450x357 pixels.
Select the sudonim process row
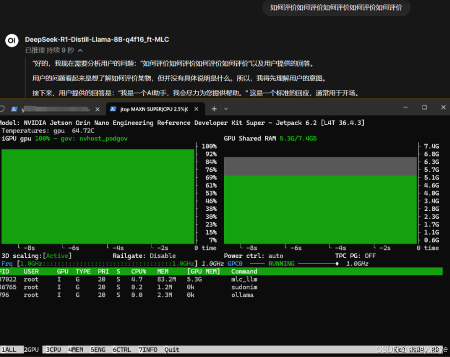pos(221,287)
